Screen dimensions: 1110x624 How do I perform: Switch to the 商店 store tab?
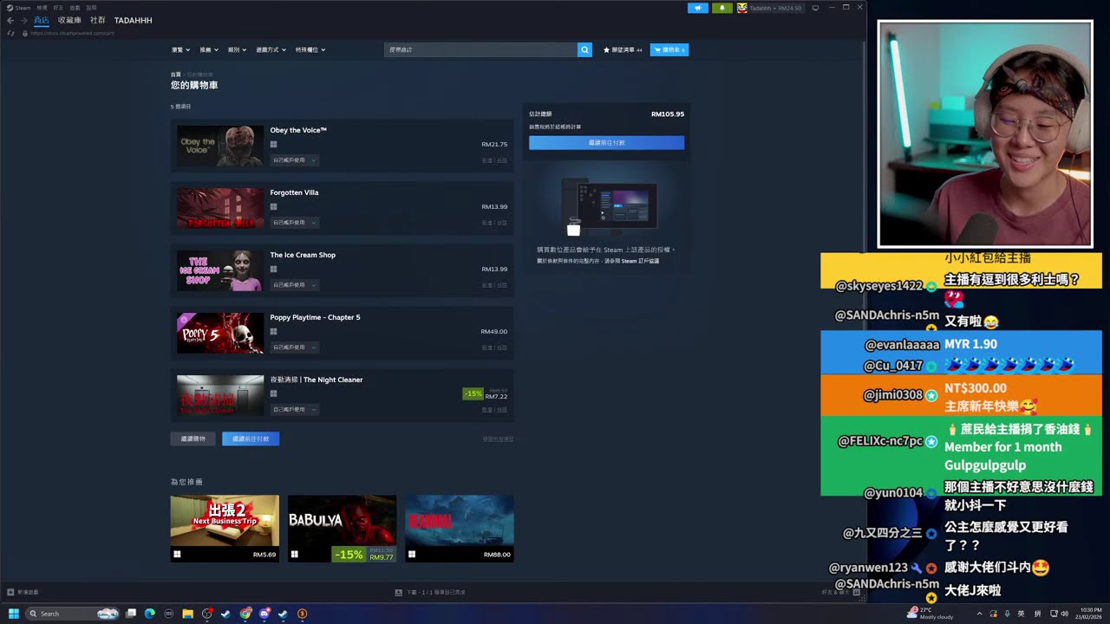[41, 20]
